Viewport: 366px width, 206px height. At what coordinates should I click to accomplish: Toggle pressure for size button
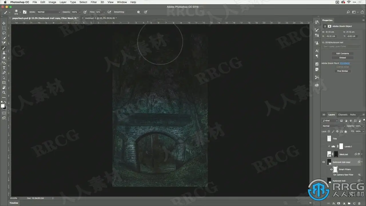coord(146,12)
